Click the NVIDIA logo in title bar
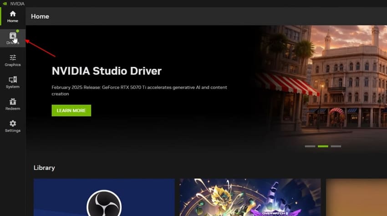This screenshot has width=387, height=216. click(x=5, y=4)
